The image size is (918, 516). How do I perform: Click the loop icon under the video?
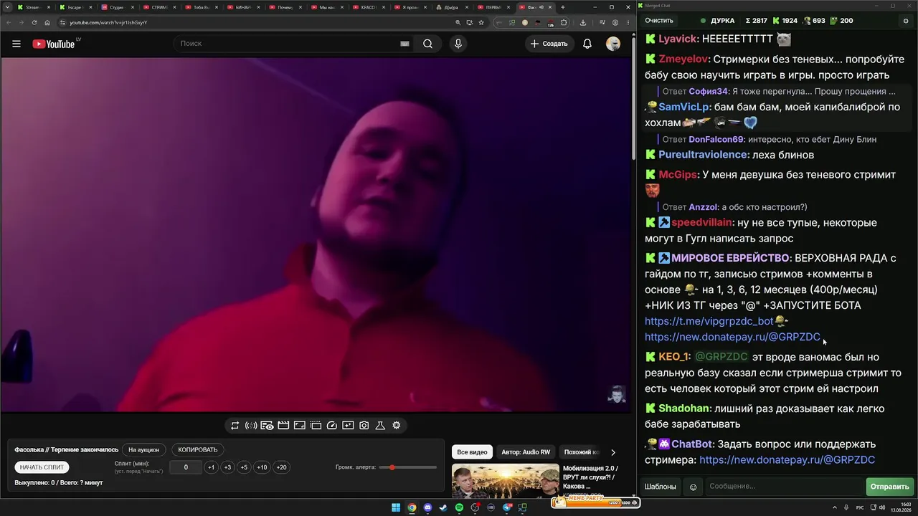coord(235,426)
